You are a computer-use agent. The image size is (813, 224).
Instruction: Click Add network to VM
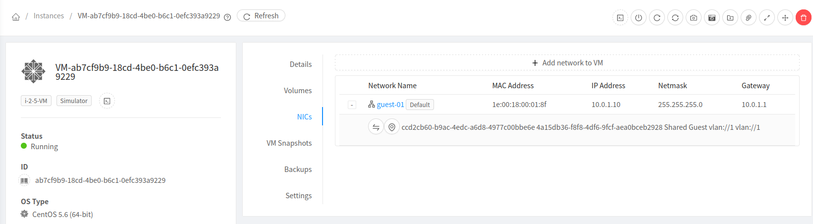[x=567, y=63]
